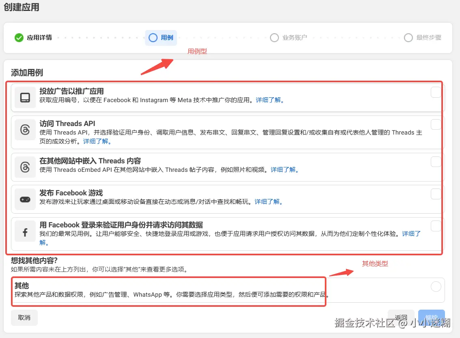The width and height of the screenshot is (460, 338).
Task: Click the 添加用例 section heading
Action: tap(27, 73)
